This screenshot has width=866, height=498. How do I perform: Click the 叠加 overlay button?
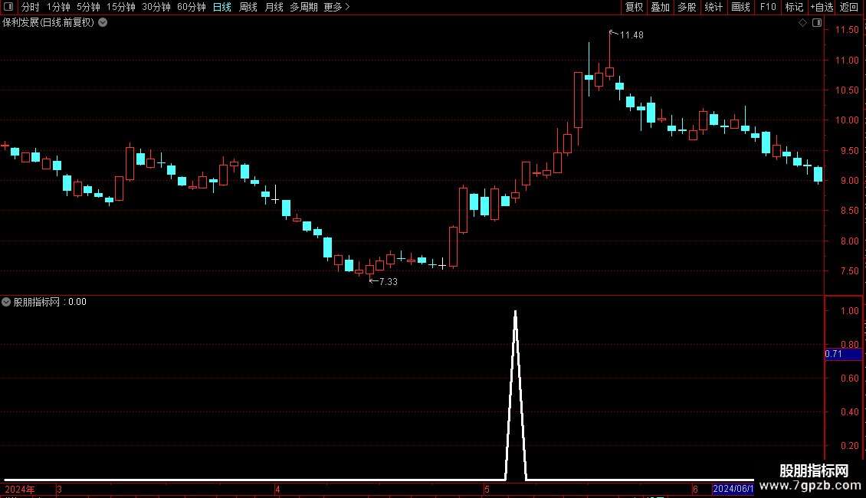tap(660, 7)
